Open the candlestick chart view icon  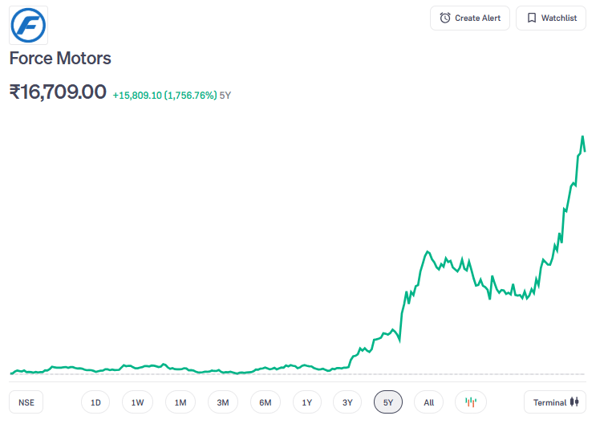471,402
